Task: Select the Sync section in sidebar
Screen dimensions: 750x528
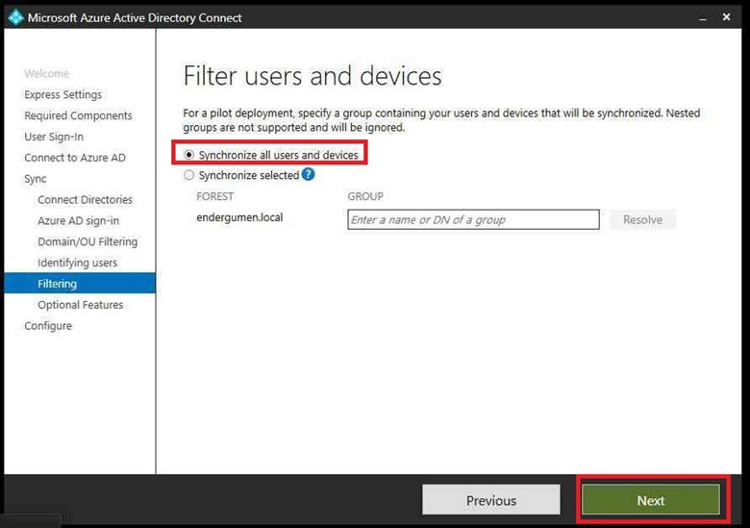Action: [36, 179]
